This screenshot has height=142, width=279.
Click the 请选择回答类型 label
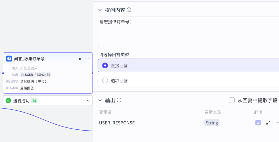[x=114, y=55]
